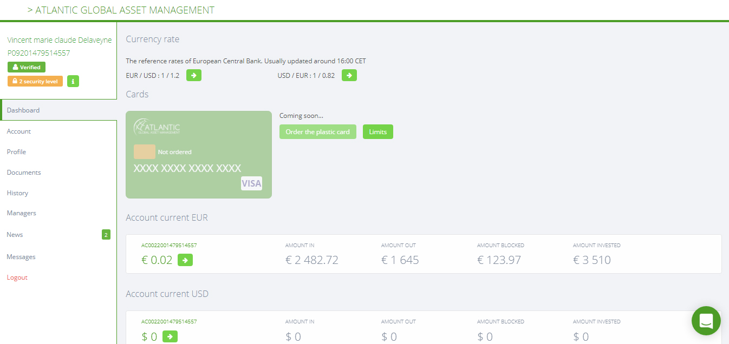Click Order the plastic card button
This screenshot has height=344, width=729.
(318, 132)
